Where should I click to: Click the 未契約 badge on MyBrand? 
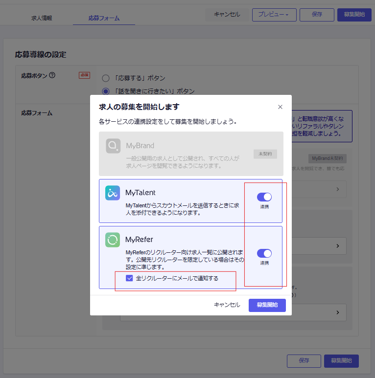coord(265,154)
